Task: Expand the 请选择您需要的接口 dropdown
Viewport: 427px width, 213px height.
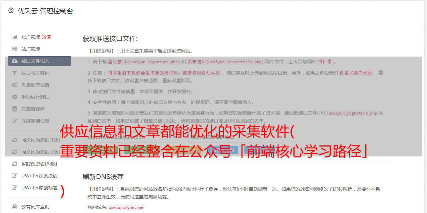Action: [236, 136]
